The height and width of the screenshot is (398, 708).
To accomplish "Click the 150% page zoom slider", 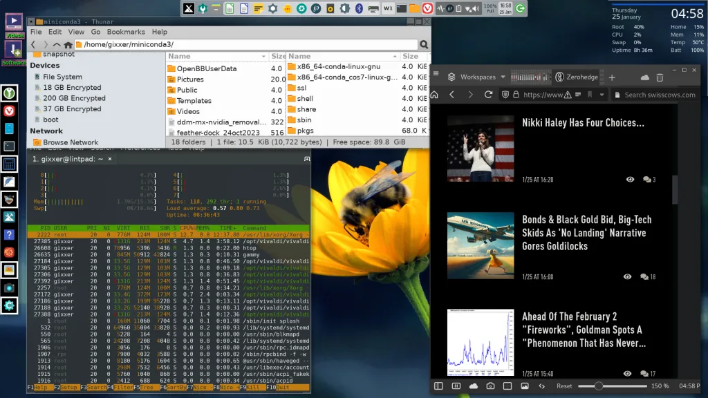I will pos(599,386).
